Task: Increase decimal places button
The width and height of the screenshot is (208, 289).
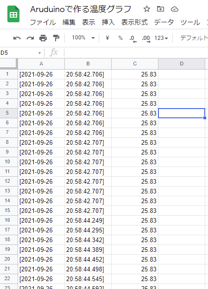Action: (146, 39)
